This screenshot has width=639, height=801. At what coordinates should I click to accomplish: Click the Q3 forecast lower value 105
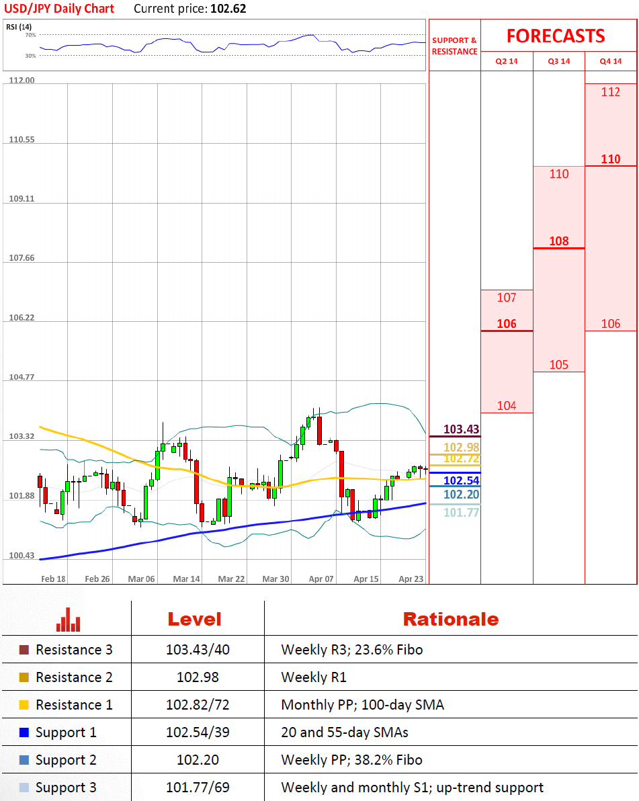click(559, 365)
